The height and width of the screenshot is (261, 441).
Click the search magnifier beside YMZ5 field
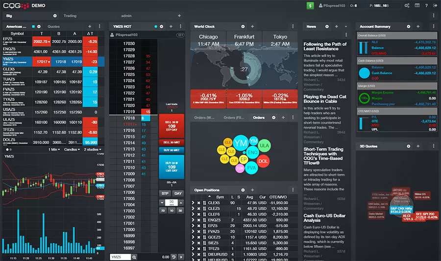point(134,257)
